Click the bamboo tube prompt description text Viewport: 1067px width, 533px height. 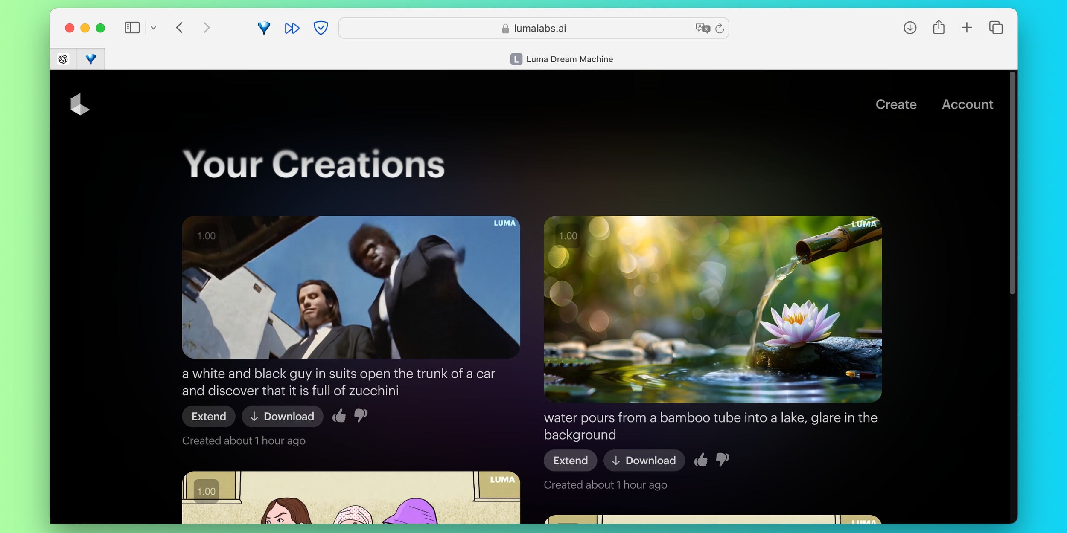[x=711, y=426]
